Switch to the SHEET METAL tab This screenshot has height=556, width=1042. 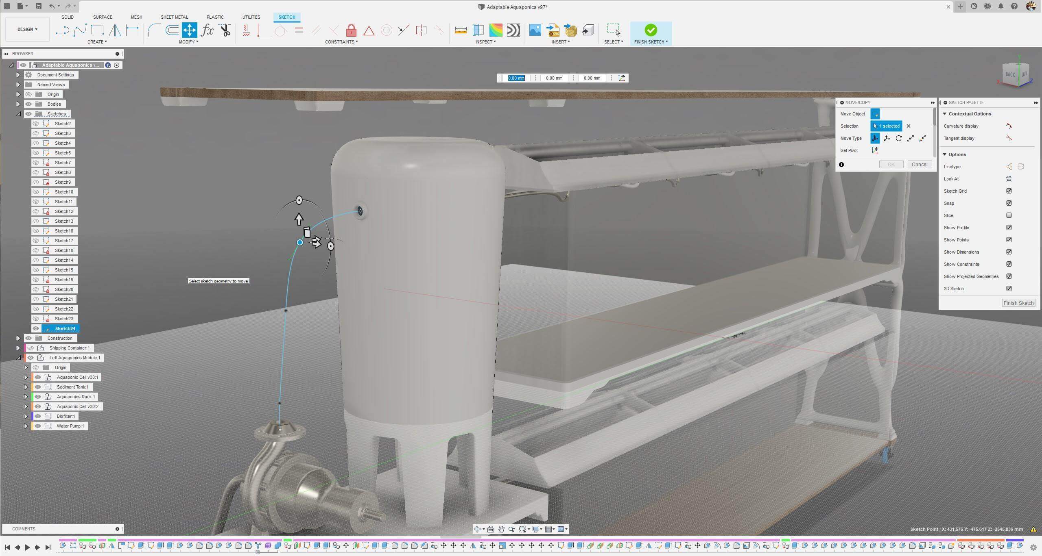point(174,17)
